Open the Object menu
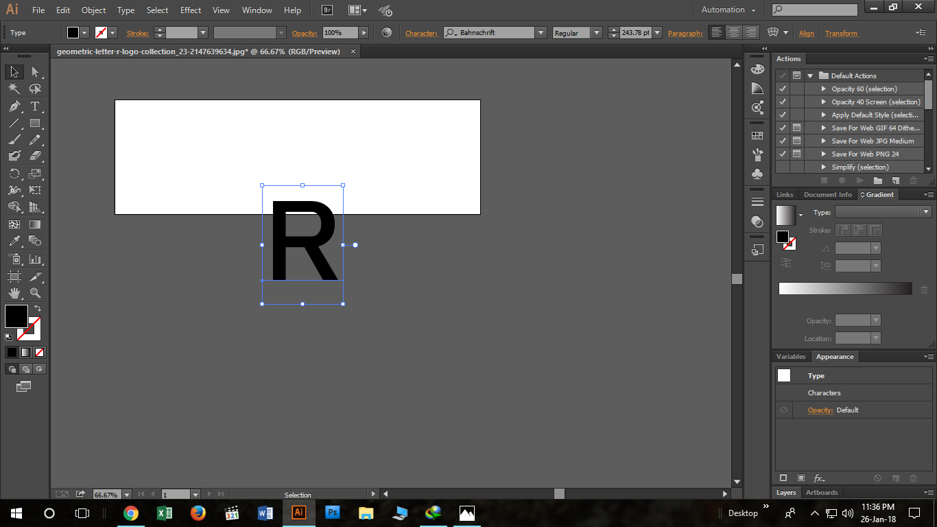Screen dimensions: 937x527 pyautogui.click(x=93, y=10)
